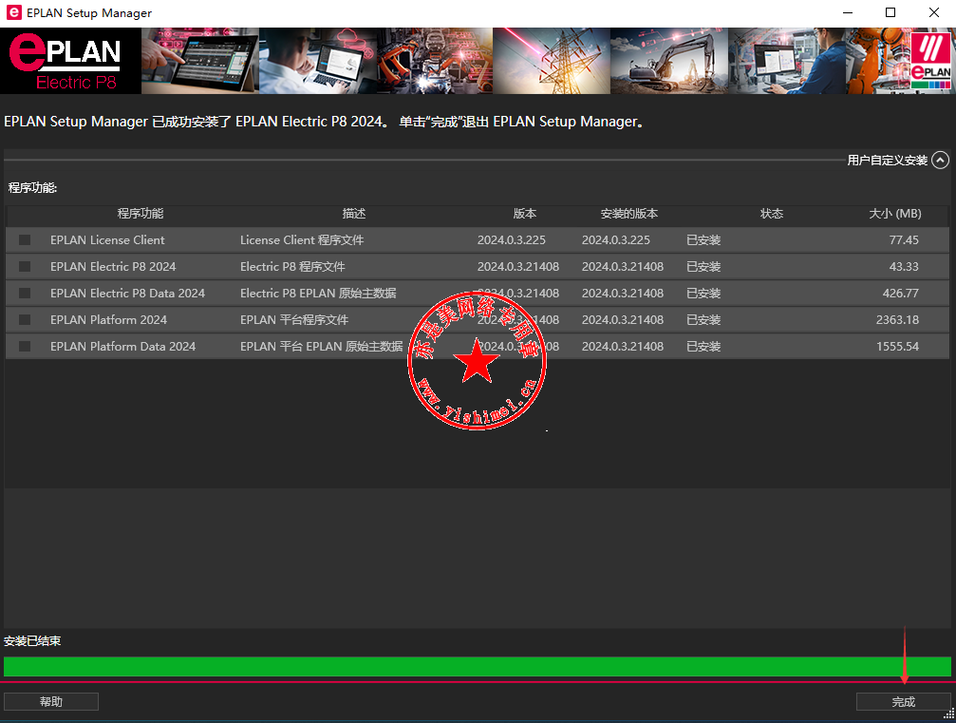This screenshot has height=723, width=956.
Task: Click the 安装的版本 value for EPLAN Electric P8 Data 2024
Action: 623,293
